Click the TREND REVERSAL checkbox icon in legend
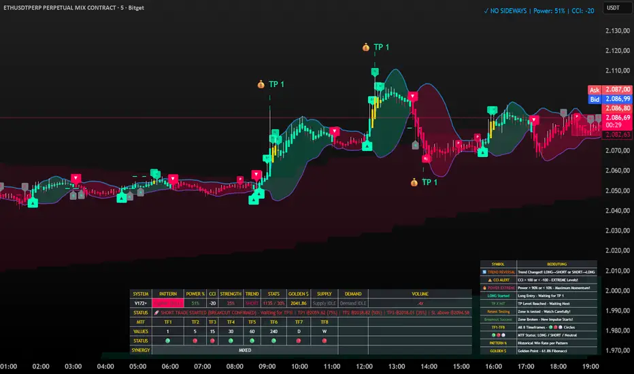 (484, 271)
